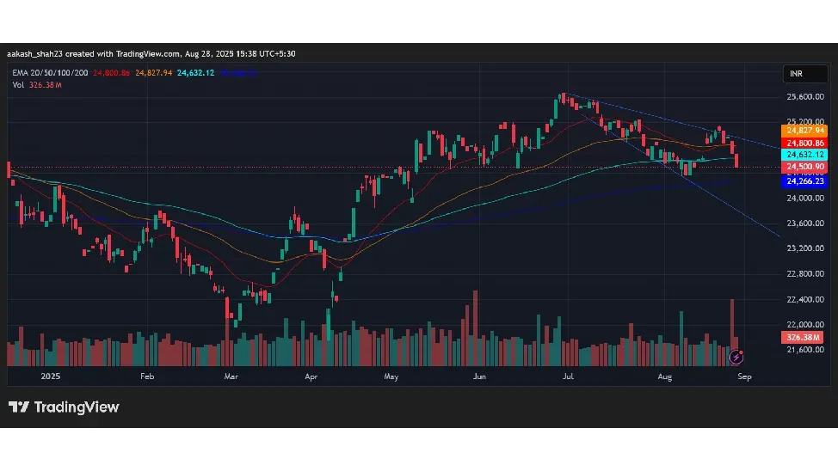Click the Apr label on time axis

[311, 376]
